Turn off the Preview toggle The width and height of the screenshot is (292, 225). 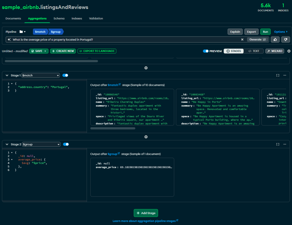tap(206, 51)
